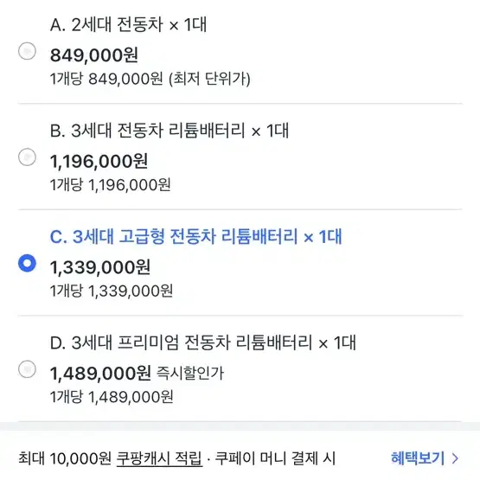Click the 1개당 1,196,000원 unit price
This screenshot has height=480, width=480.
(x=111, y=185)
